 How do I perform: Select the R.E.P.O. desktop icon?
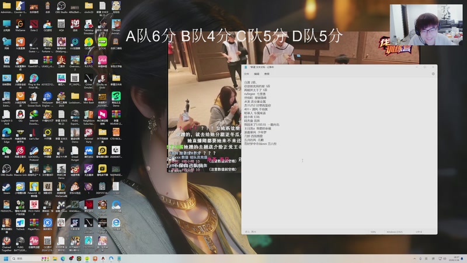pyautogui.click(x=89, y=62)
